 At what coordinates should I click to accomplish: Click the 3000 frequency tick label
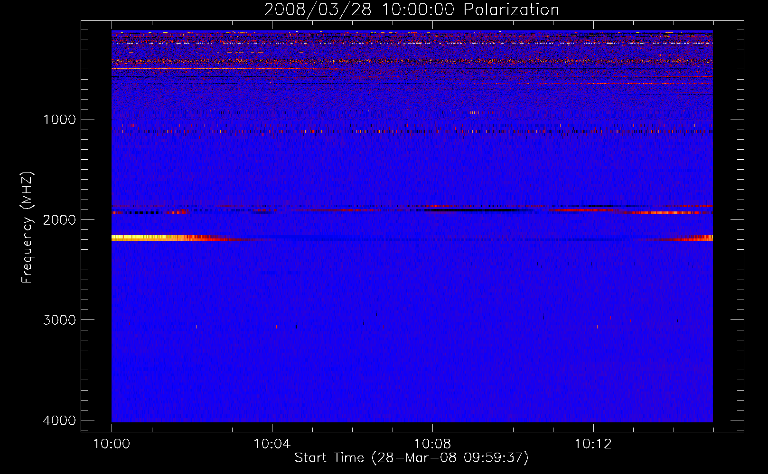(59, 320)
